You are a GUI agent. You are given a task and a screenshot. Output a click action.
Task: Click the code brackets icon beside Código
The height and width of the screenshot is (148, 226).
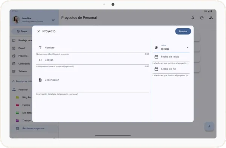pyautogui.click(x=40, y=60)
